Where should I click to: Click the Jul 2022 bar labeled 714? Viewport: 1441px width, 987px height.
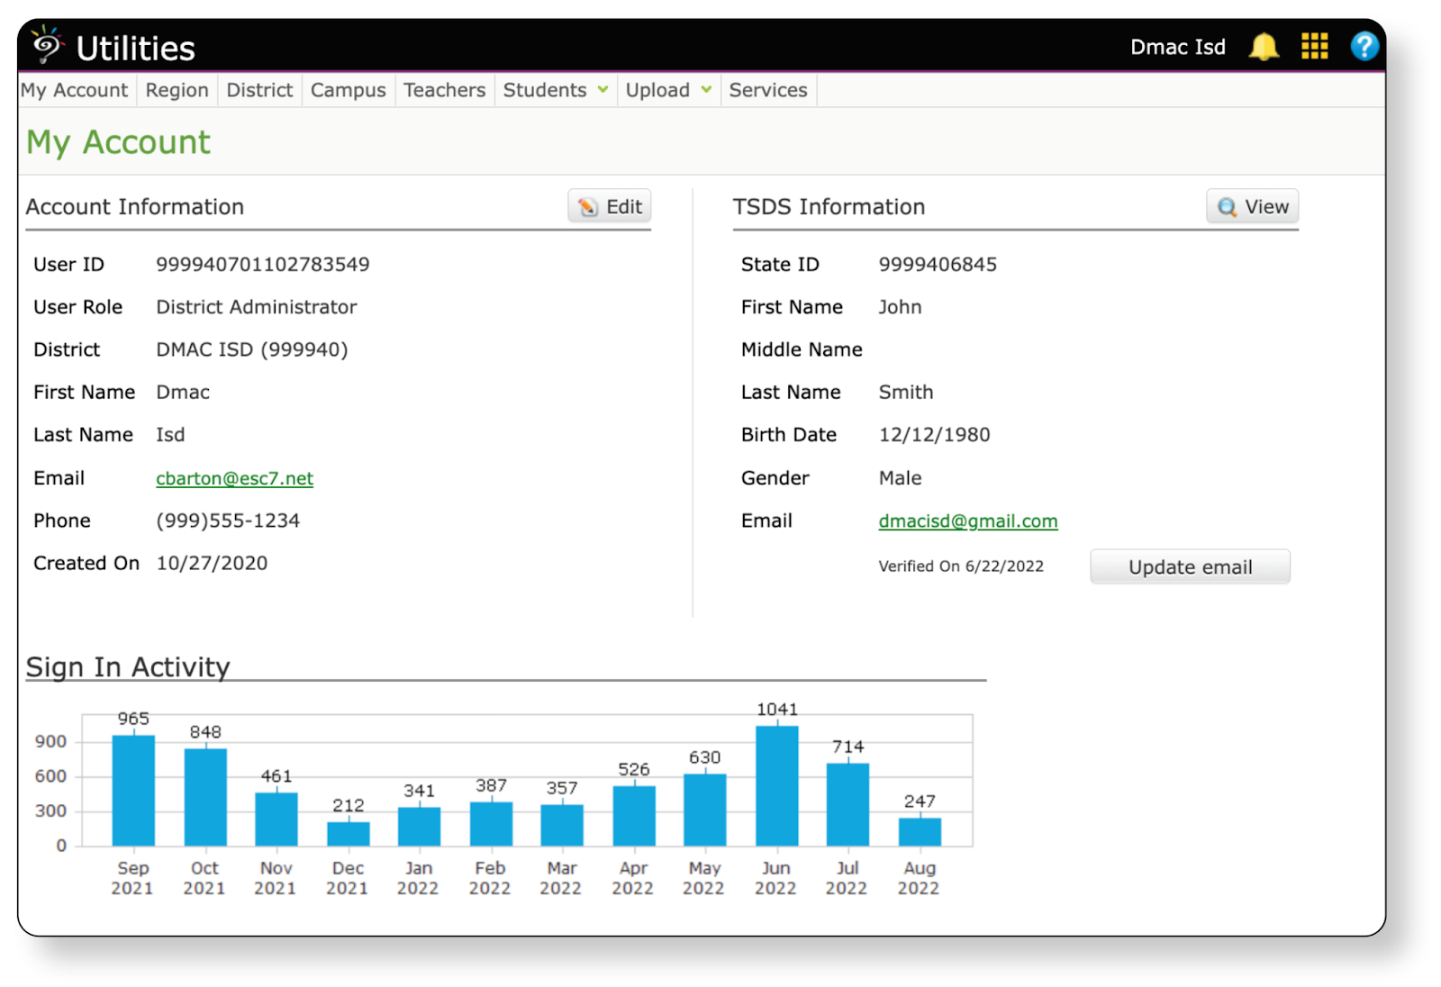848,804
